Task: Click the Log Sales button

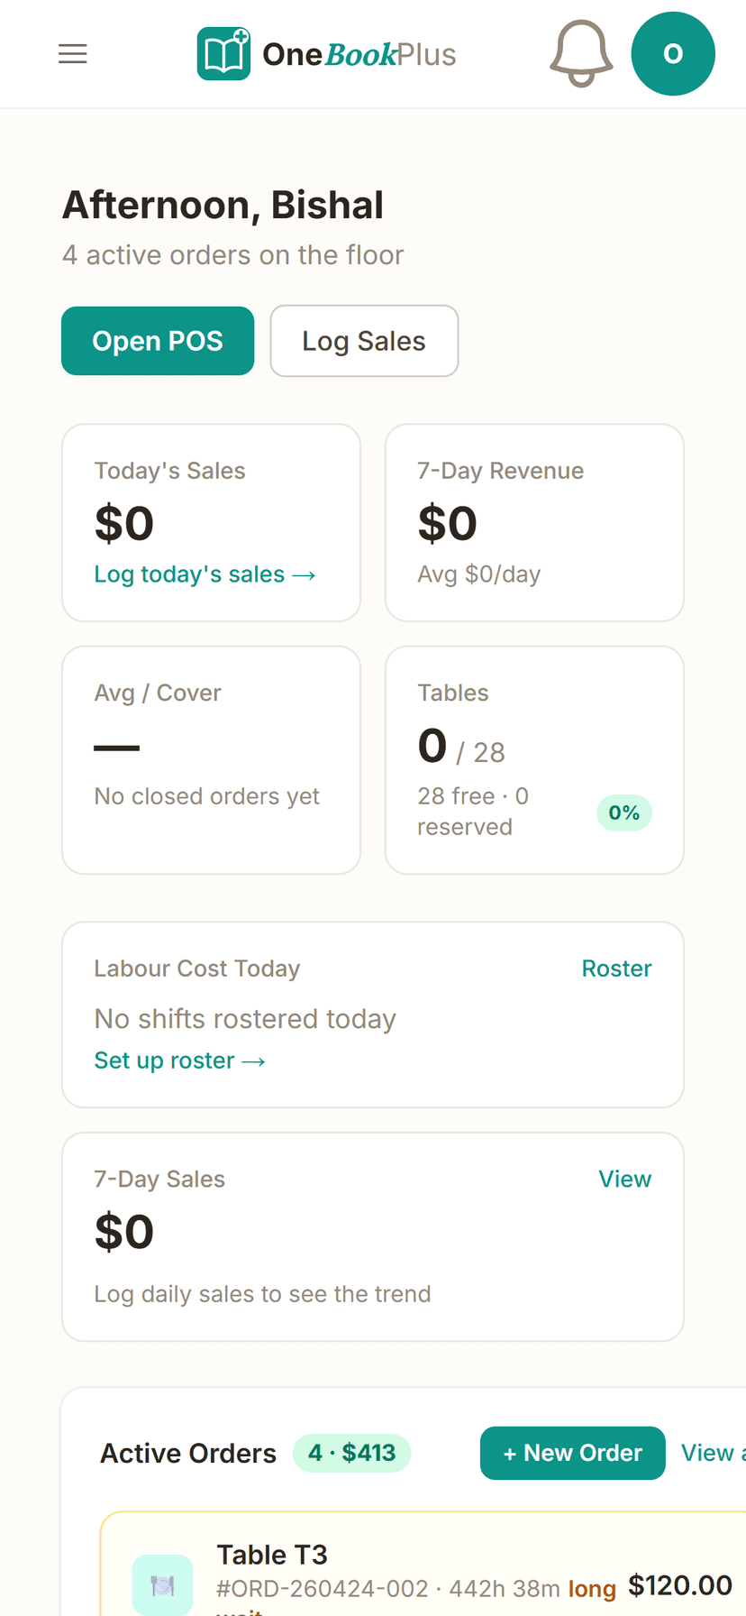Action: [x=364, y=341]
